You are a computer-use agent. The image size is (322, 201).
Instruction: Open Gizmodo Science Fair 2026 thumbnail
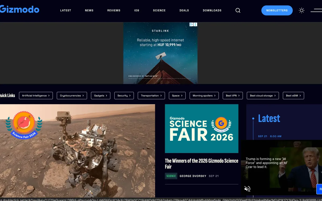pyautogui.click(x=202, y=129)
